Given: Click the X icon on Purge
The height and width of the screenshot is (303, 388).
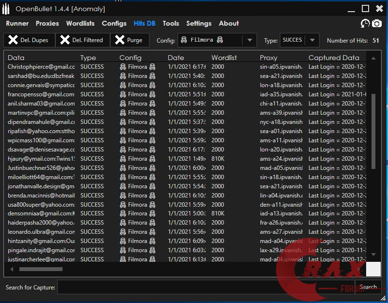Looking at the screenshot, I should [119, 40].
